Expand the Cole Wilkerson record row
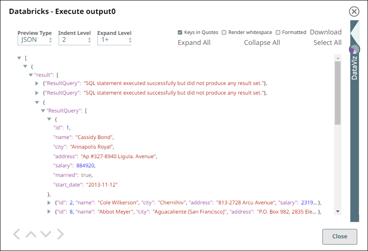368x251 pixels. pyautogui.click(x=49, y=203)
